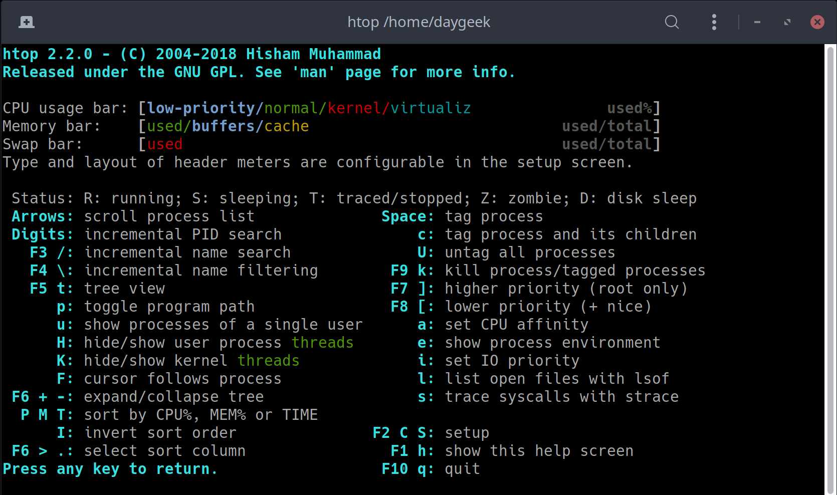The width and height of the screenshot is (837, 495).
Task: Click the 'Status: R: running' line
Action: (x=354, y=198)
